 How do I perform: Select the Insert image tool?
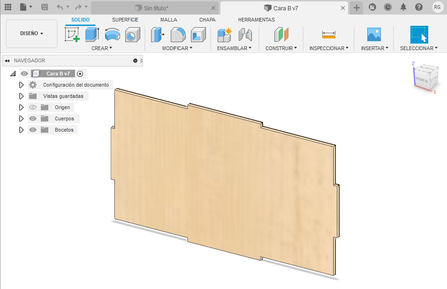[x=374, y=35]
